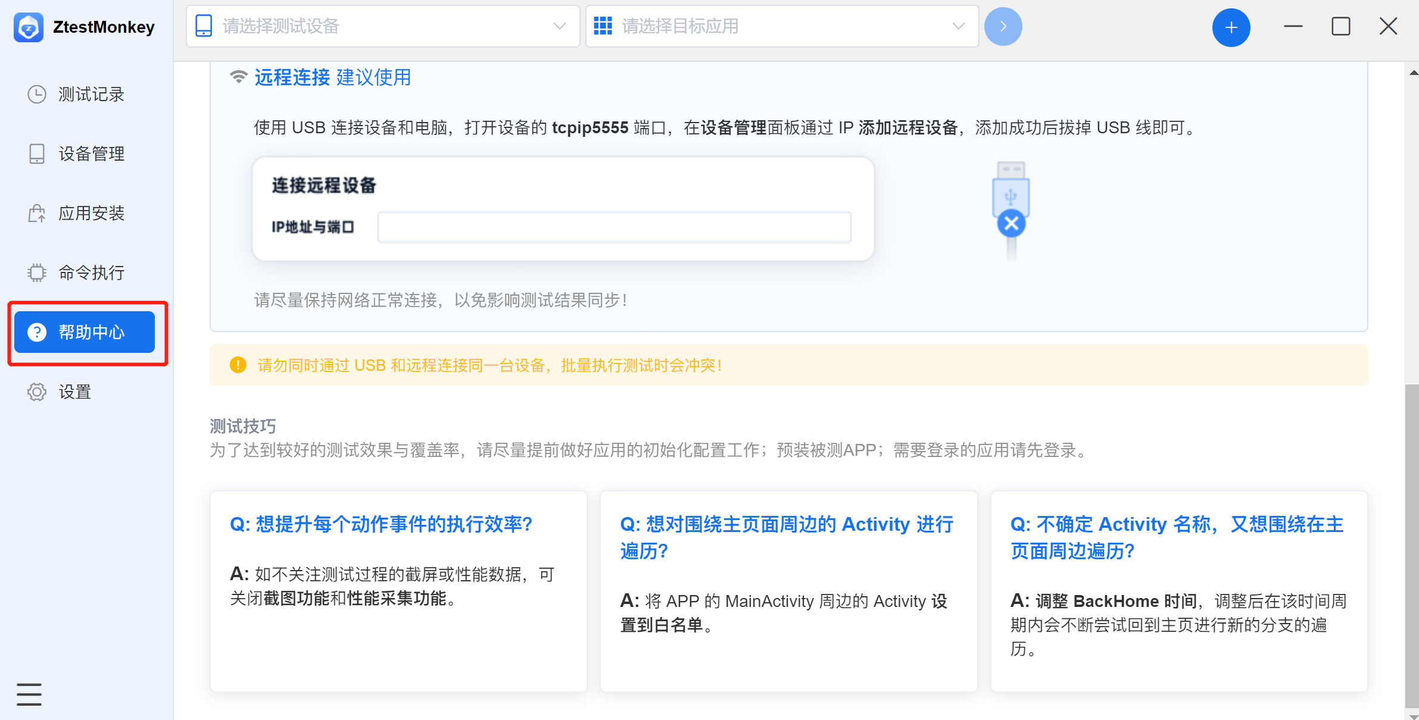Image resolution: width=1419 pixels, height=720 pixels.
Task: Click the blue plus button
Action: click(1231, 27)
